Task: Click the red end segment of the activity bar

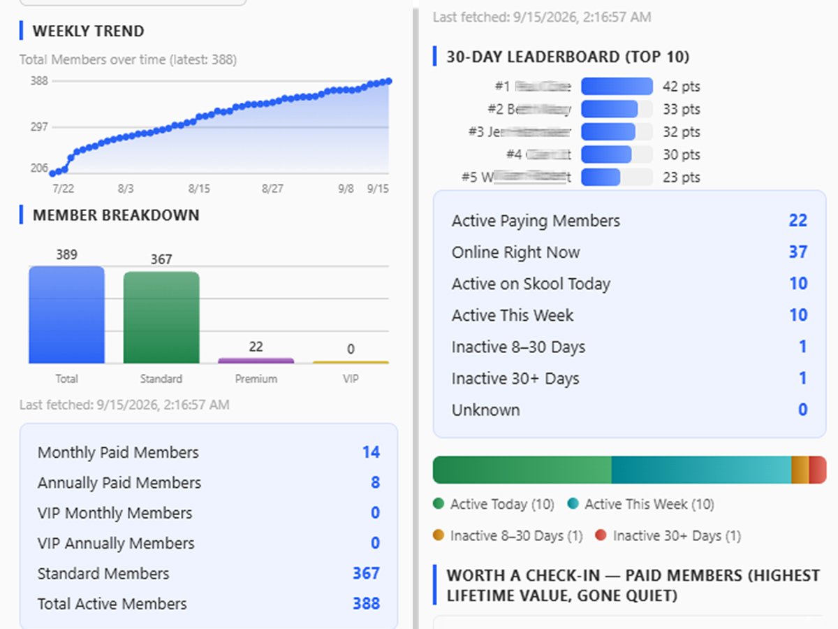Action: pos(818,470)
